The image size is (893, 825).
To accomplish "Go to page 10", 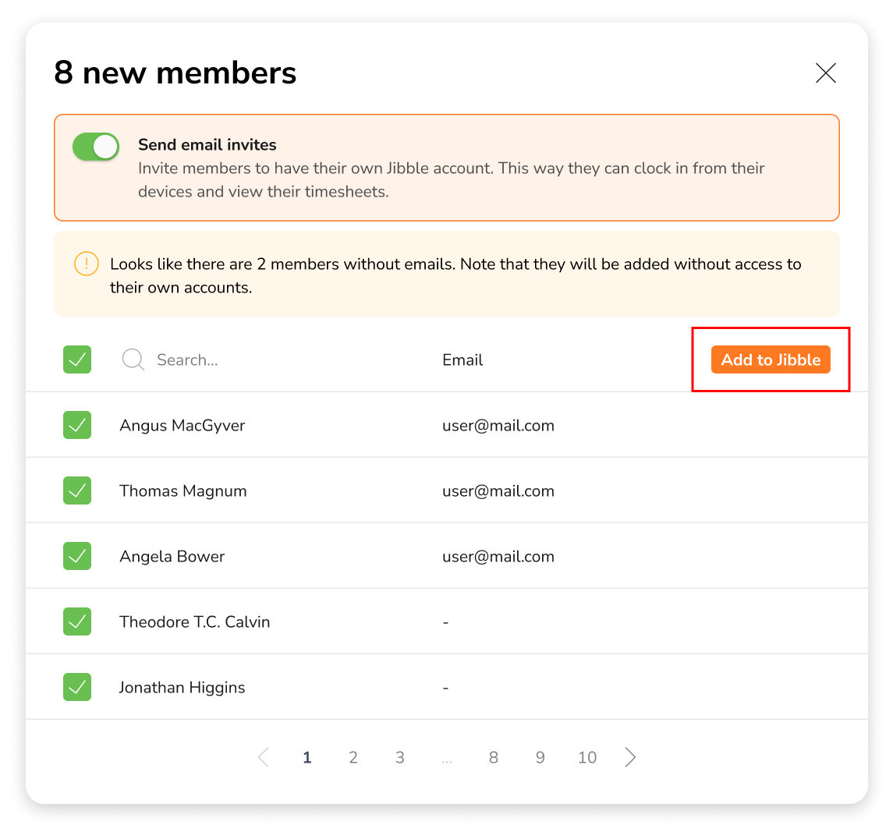I will pos(587,757).
